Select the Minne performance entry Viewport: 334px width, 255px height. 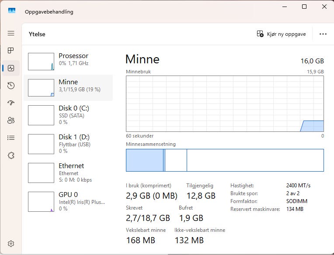(68, 88)
